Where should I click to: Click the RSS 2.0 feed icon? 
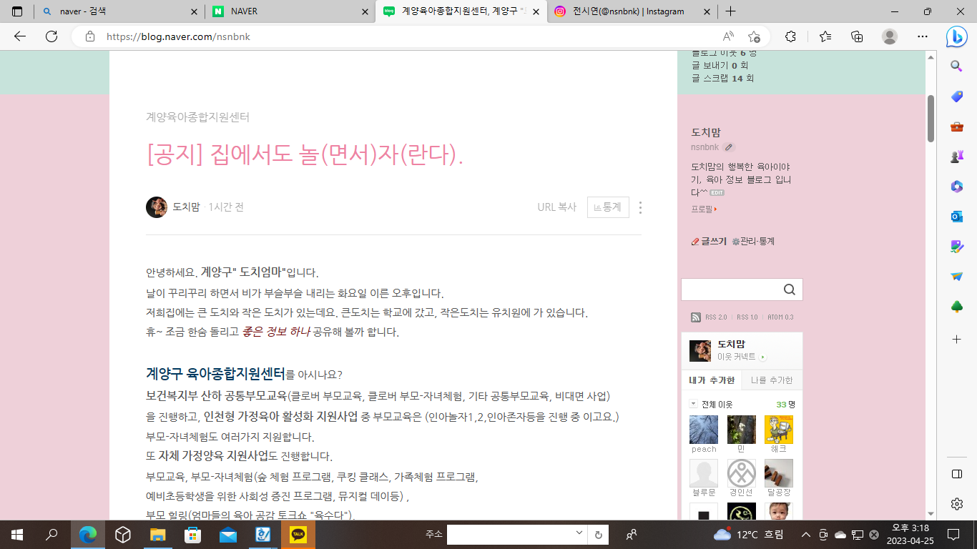695,317
